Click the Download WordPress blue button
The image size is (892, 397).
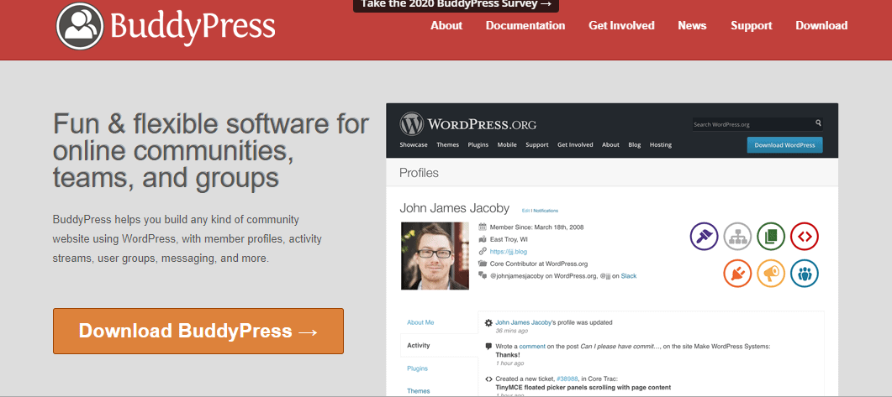coord(784,145)
